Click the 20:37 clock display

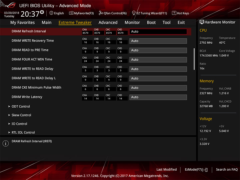point(30,14)
